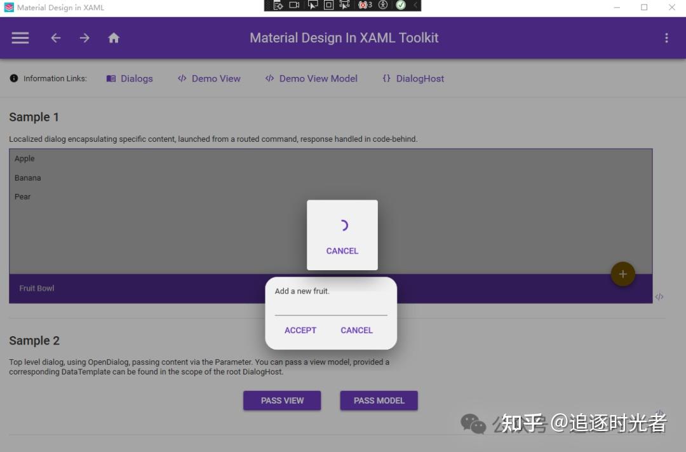Click CANCEL in the Add a new fruit dialog
This screenshot has width=686, height=452.
356,330
